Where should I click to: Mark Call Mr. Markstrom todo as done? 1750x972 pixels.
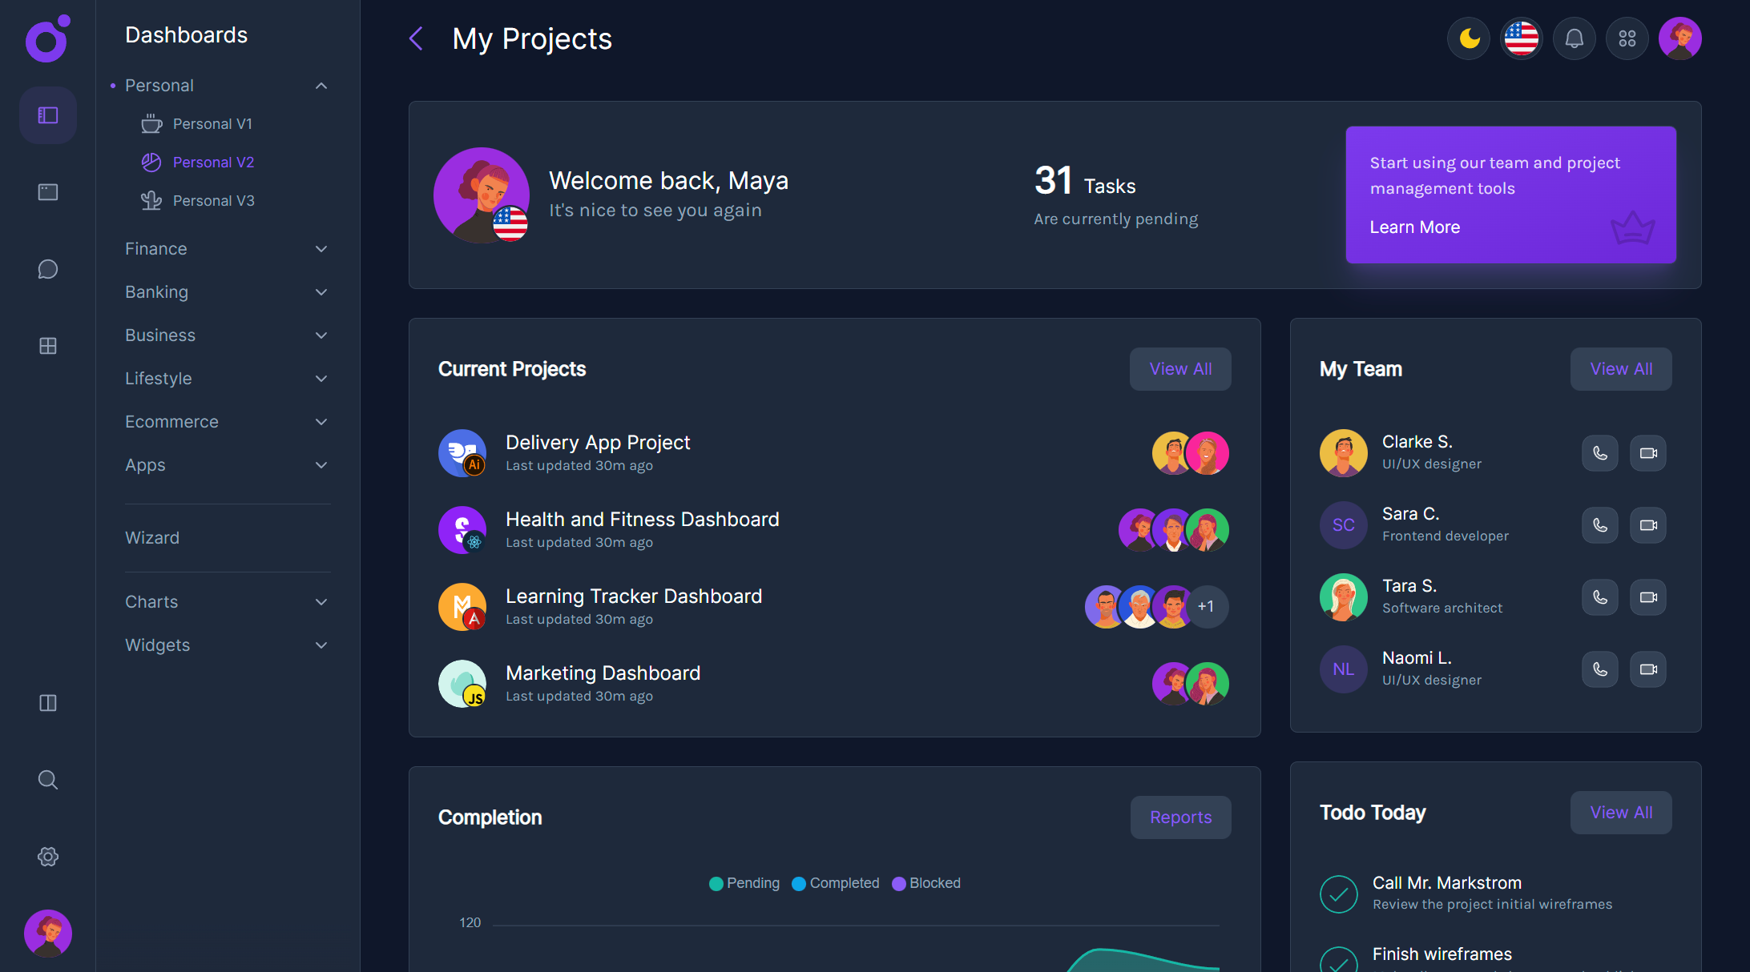(1338, 894)
